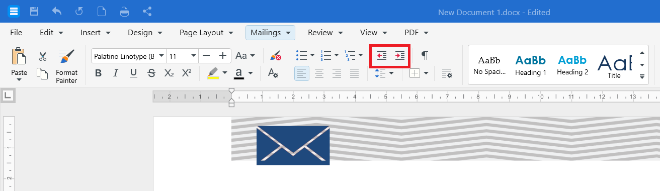Apply a multilevel list
The height and width of the screenshot is (191, 660).
[x=350, y=55]
